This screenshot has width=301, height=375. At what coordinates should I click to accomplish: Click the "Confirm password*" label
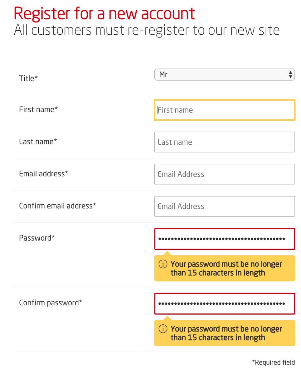click(x=51, y=302)
